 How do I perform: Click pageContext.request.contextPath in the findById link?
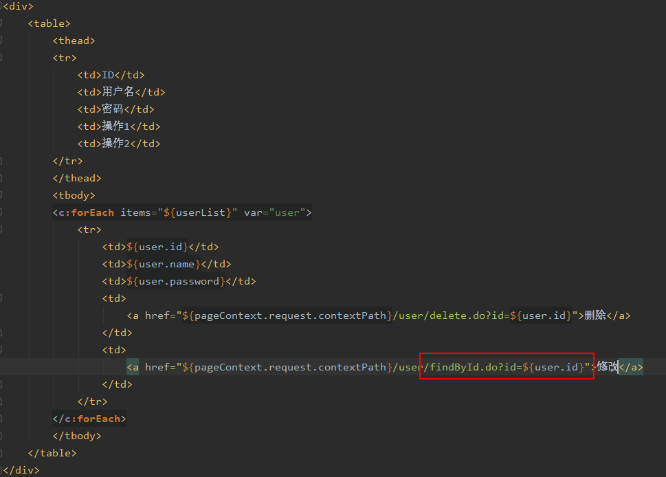pyautogui.click(x=290, y=367)
